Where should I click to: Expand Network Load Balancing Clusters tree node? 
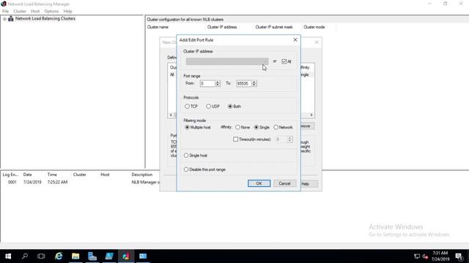[4, 19]
